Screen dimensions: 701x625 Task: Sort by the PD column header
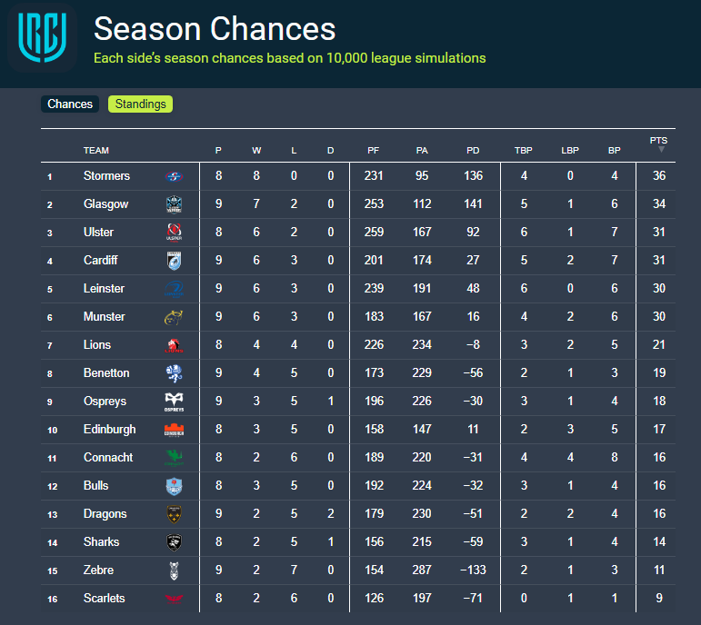pos(473,151)
